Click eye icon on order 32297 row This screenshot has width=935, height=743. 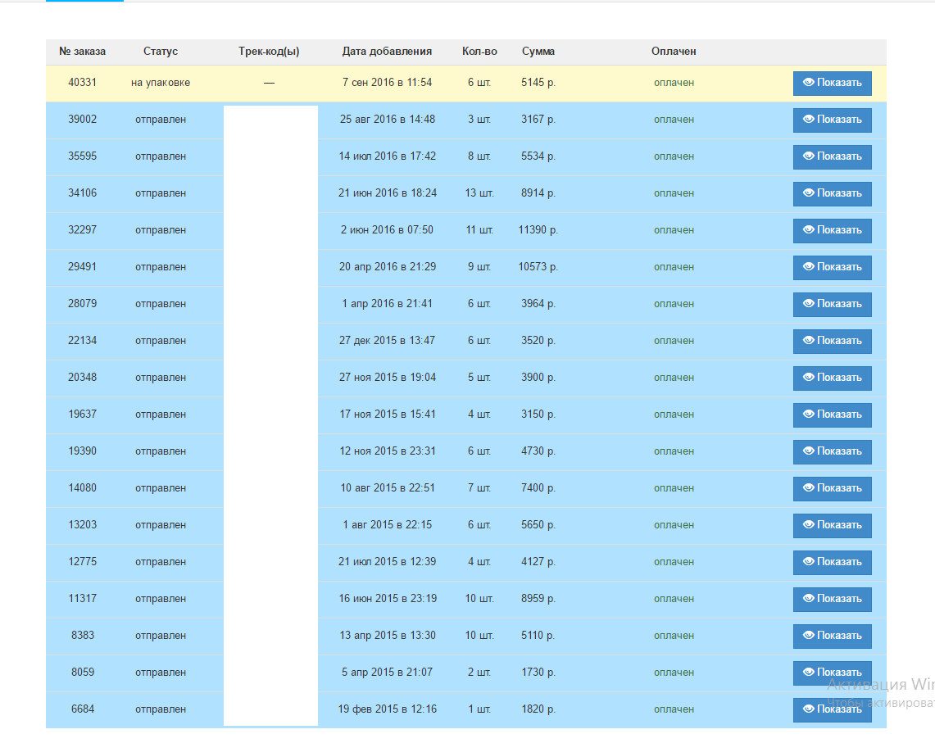point(808,230)
